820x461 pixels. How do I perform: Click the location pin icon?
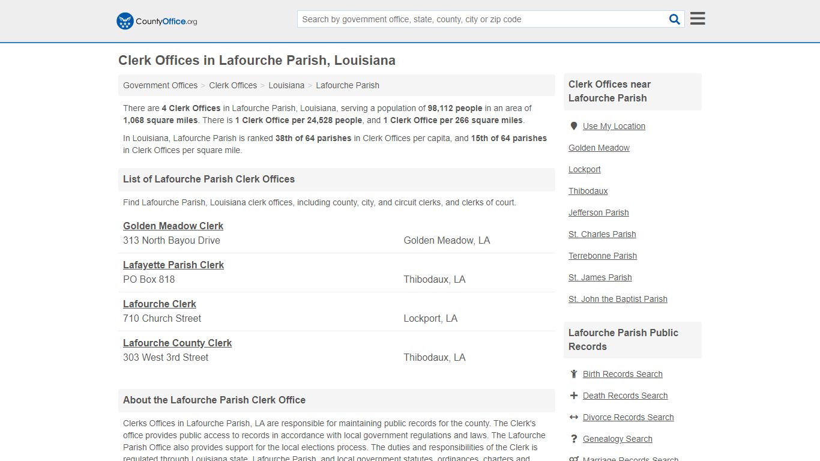coord(574,126)
